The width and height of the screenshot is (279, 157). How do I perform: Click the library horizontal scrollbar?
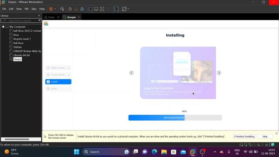click(x=17, y=139)
